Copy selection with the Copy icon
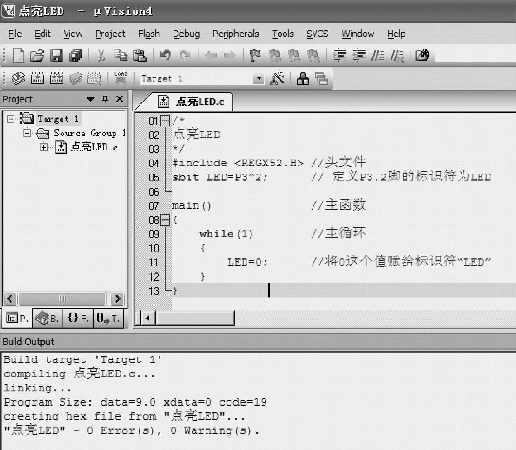Viewport: 516px width, 450px height. click(121, 56)
